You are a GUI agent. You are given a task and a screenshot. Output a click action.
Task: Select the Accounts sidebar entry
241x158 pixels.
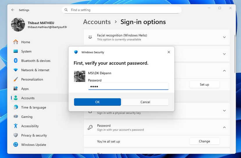point(40,98)
